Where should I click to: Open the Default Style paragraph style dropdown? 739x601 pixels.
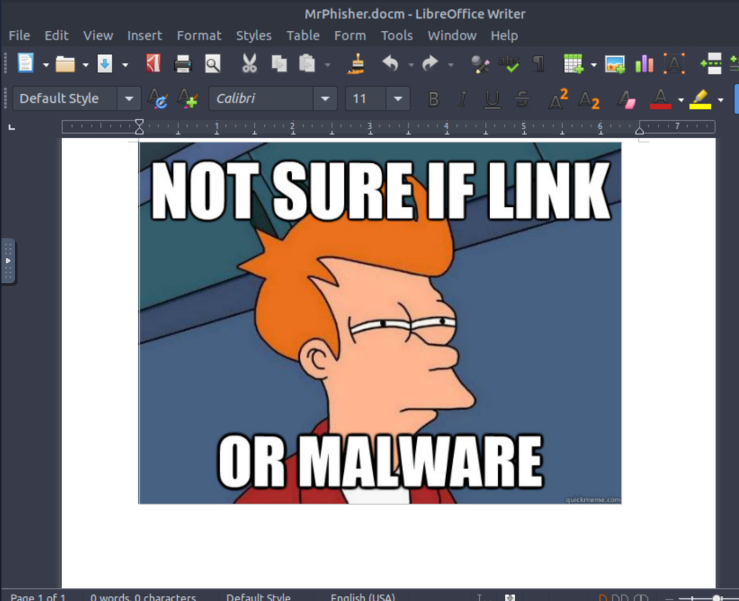click(x=129, y=99)
